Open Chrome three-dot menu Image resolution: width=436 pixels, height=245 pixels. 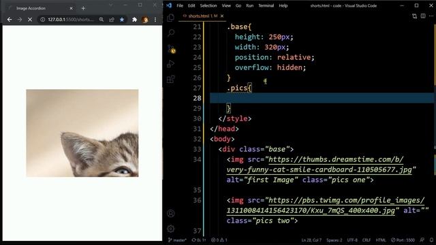click(155, 20)
